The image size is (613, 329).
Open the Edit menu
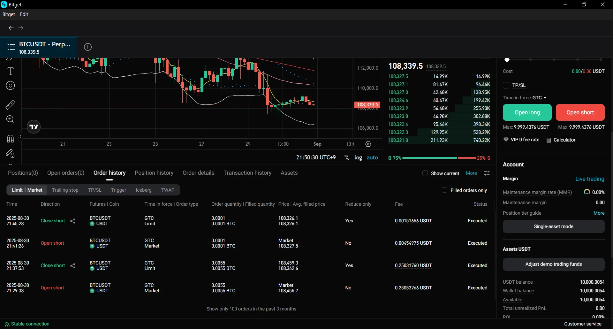pyautogui.click(x=24, y=14)
